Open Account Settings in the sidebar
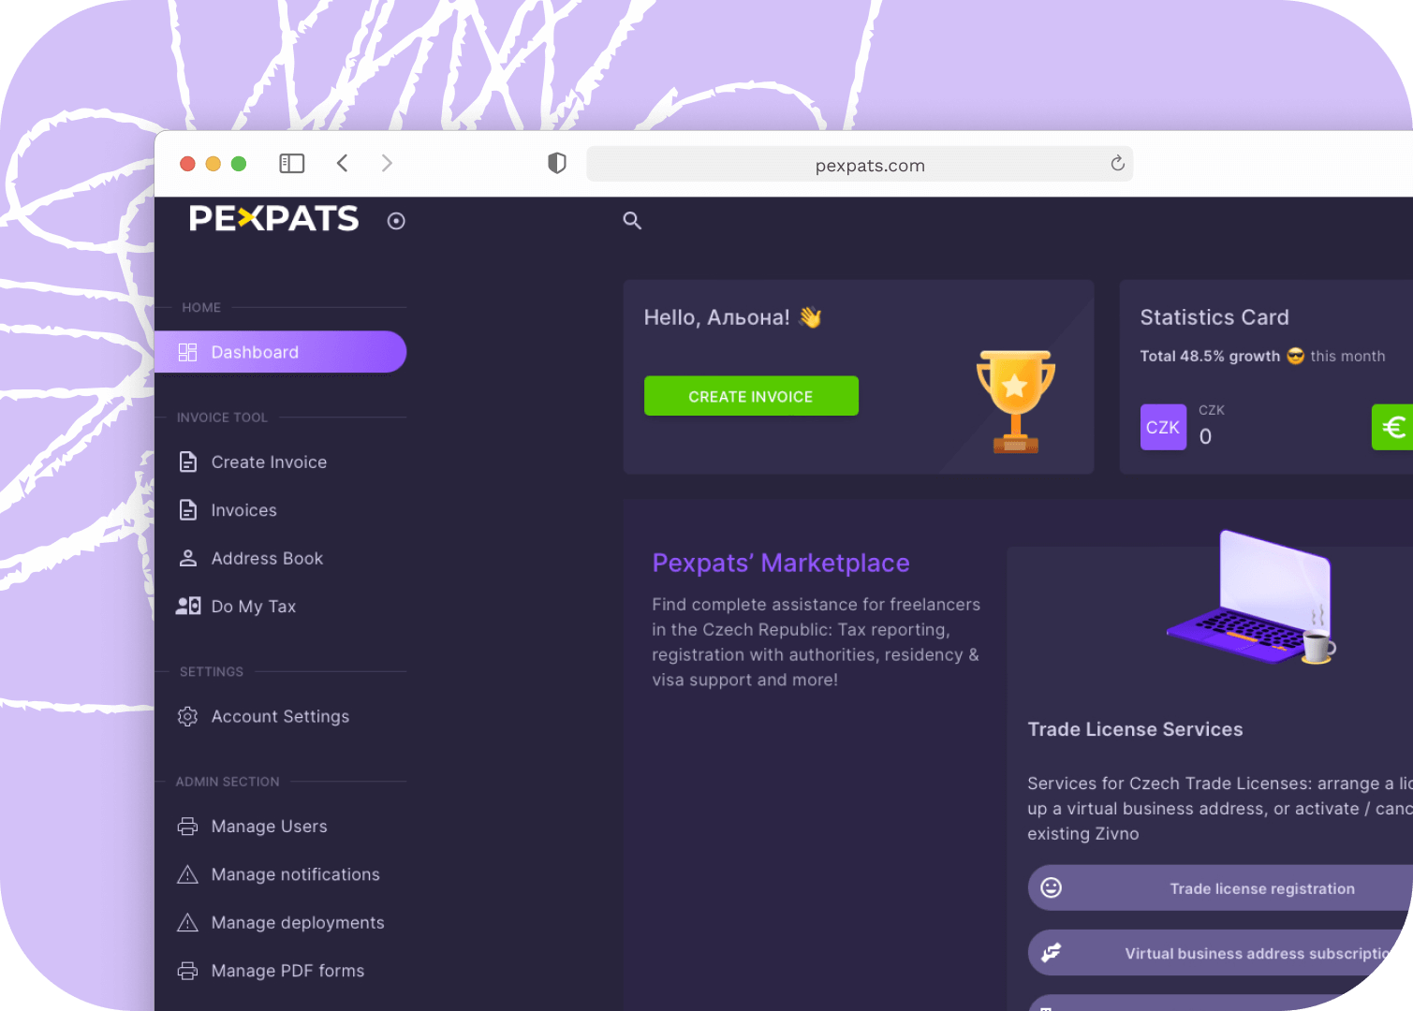 pyautogui.click(x=280, y=717)
